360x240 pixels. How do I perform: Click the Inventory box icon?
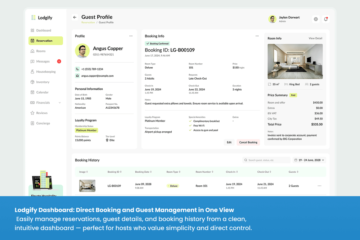[x=32, y=82]
